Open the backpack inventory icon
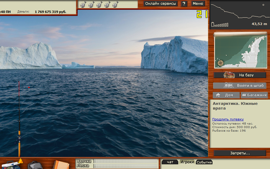 [35, 165]
